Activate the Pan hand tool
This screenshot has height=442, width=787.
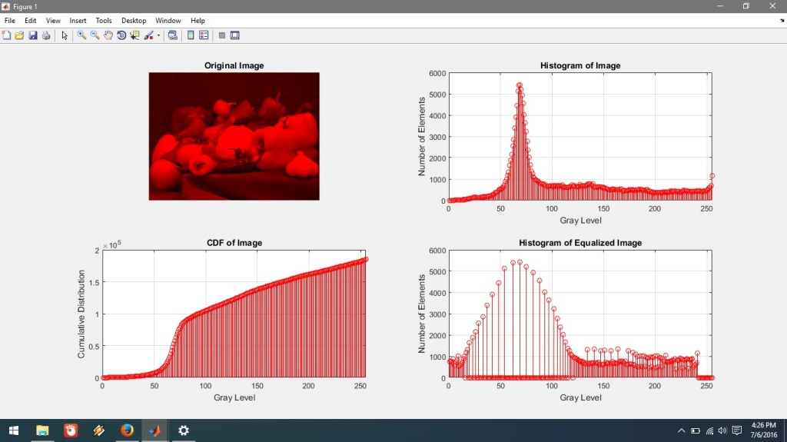point(108,35)
